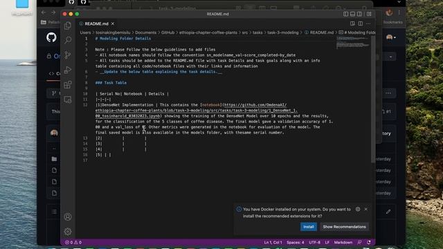
Task: Click the tosinakingbemisilu breadcrumb segment
Action: click(113, 33)
